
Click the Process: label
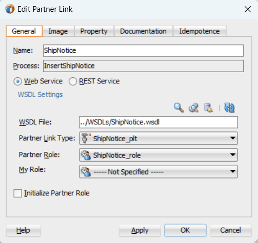point(26,66)
